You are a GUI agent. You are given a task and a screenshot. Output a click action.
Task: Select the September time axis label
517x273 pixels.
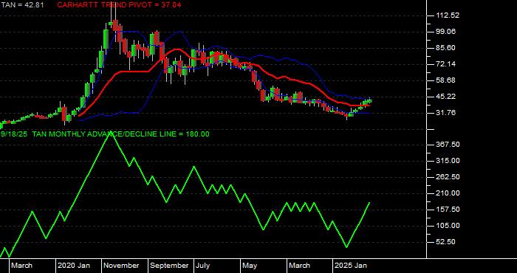pos(169,266)
